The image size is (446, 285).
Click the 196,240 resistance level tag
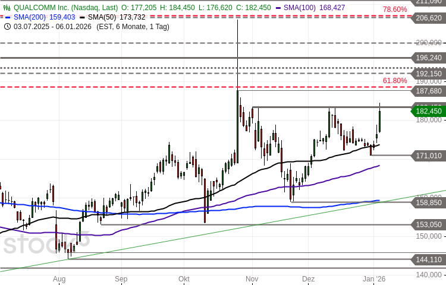pyautogui.click(x=428, y=58)
